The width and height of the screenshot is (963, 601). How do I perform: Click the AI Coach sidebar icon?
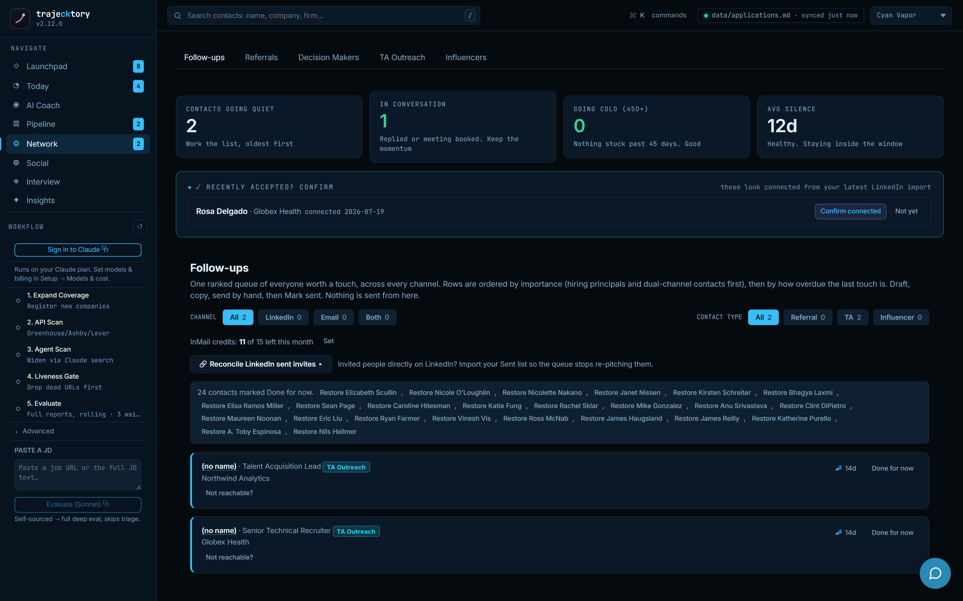coord(16,105)
